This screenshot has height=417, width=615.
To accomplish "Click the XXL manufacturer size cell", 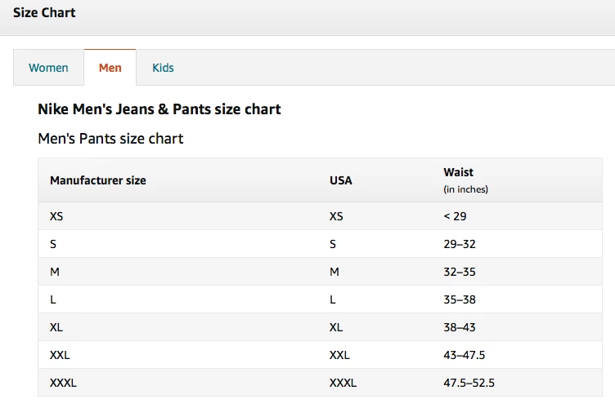I will click(x=60, y=355).
